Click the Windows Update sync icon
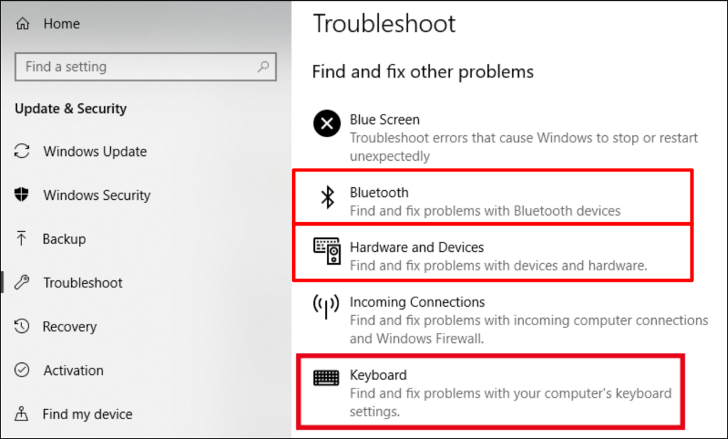Viewport: 728px width, 439px height. pyautogui.click(x=23, y=152)
